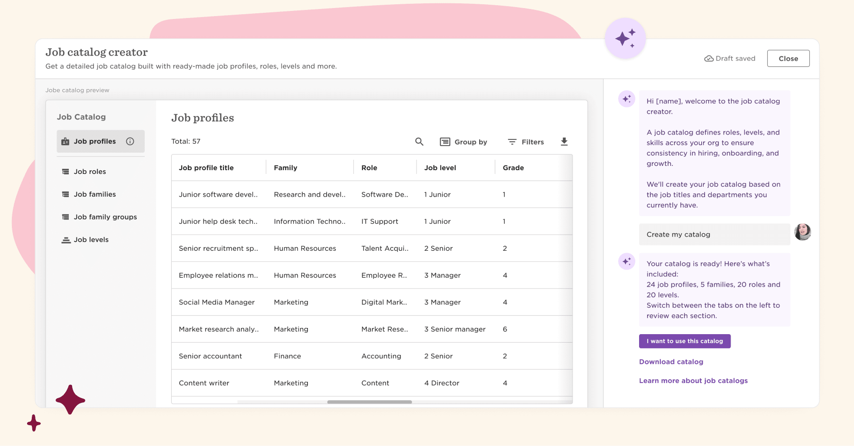
Task: Click the Senior recruitment sp.. cell
Action: pos(218,248)
